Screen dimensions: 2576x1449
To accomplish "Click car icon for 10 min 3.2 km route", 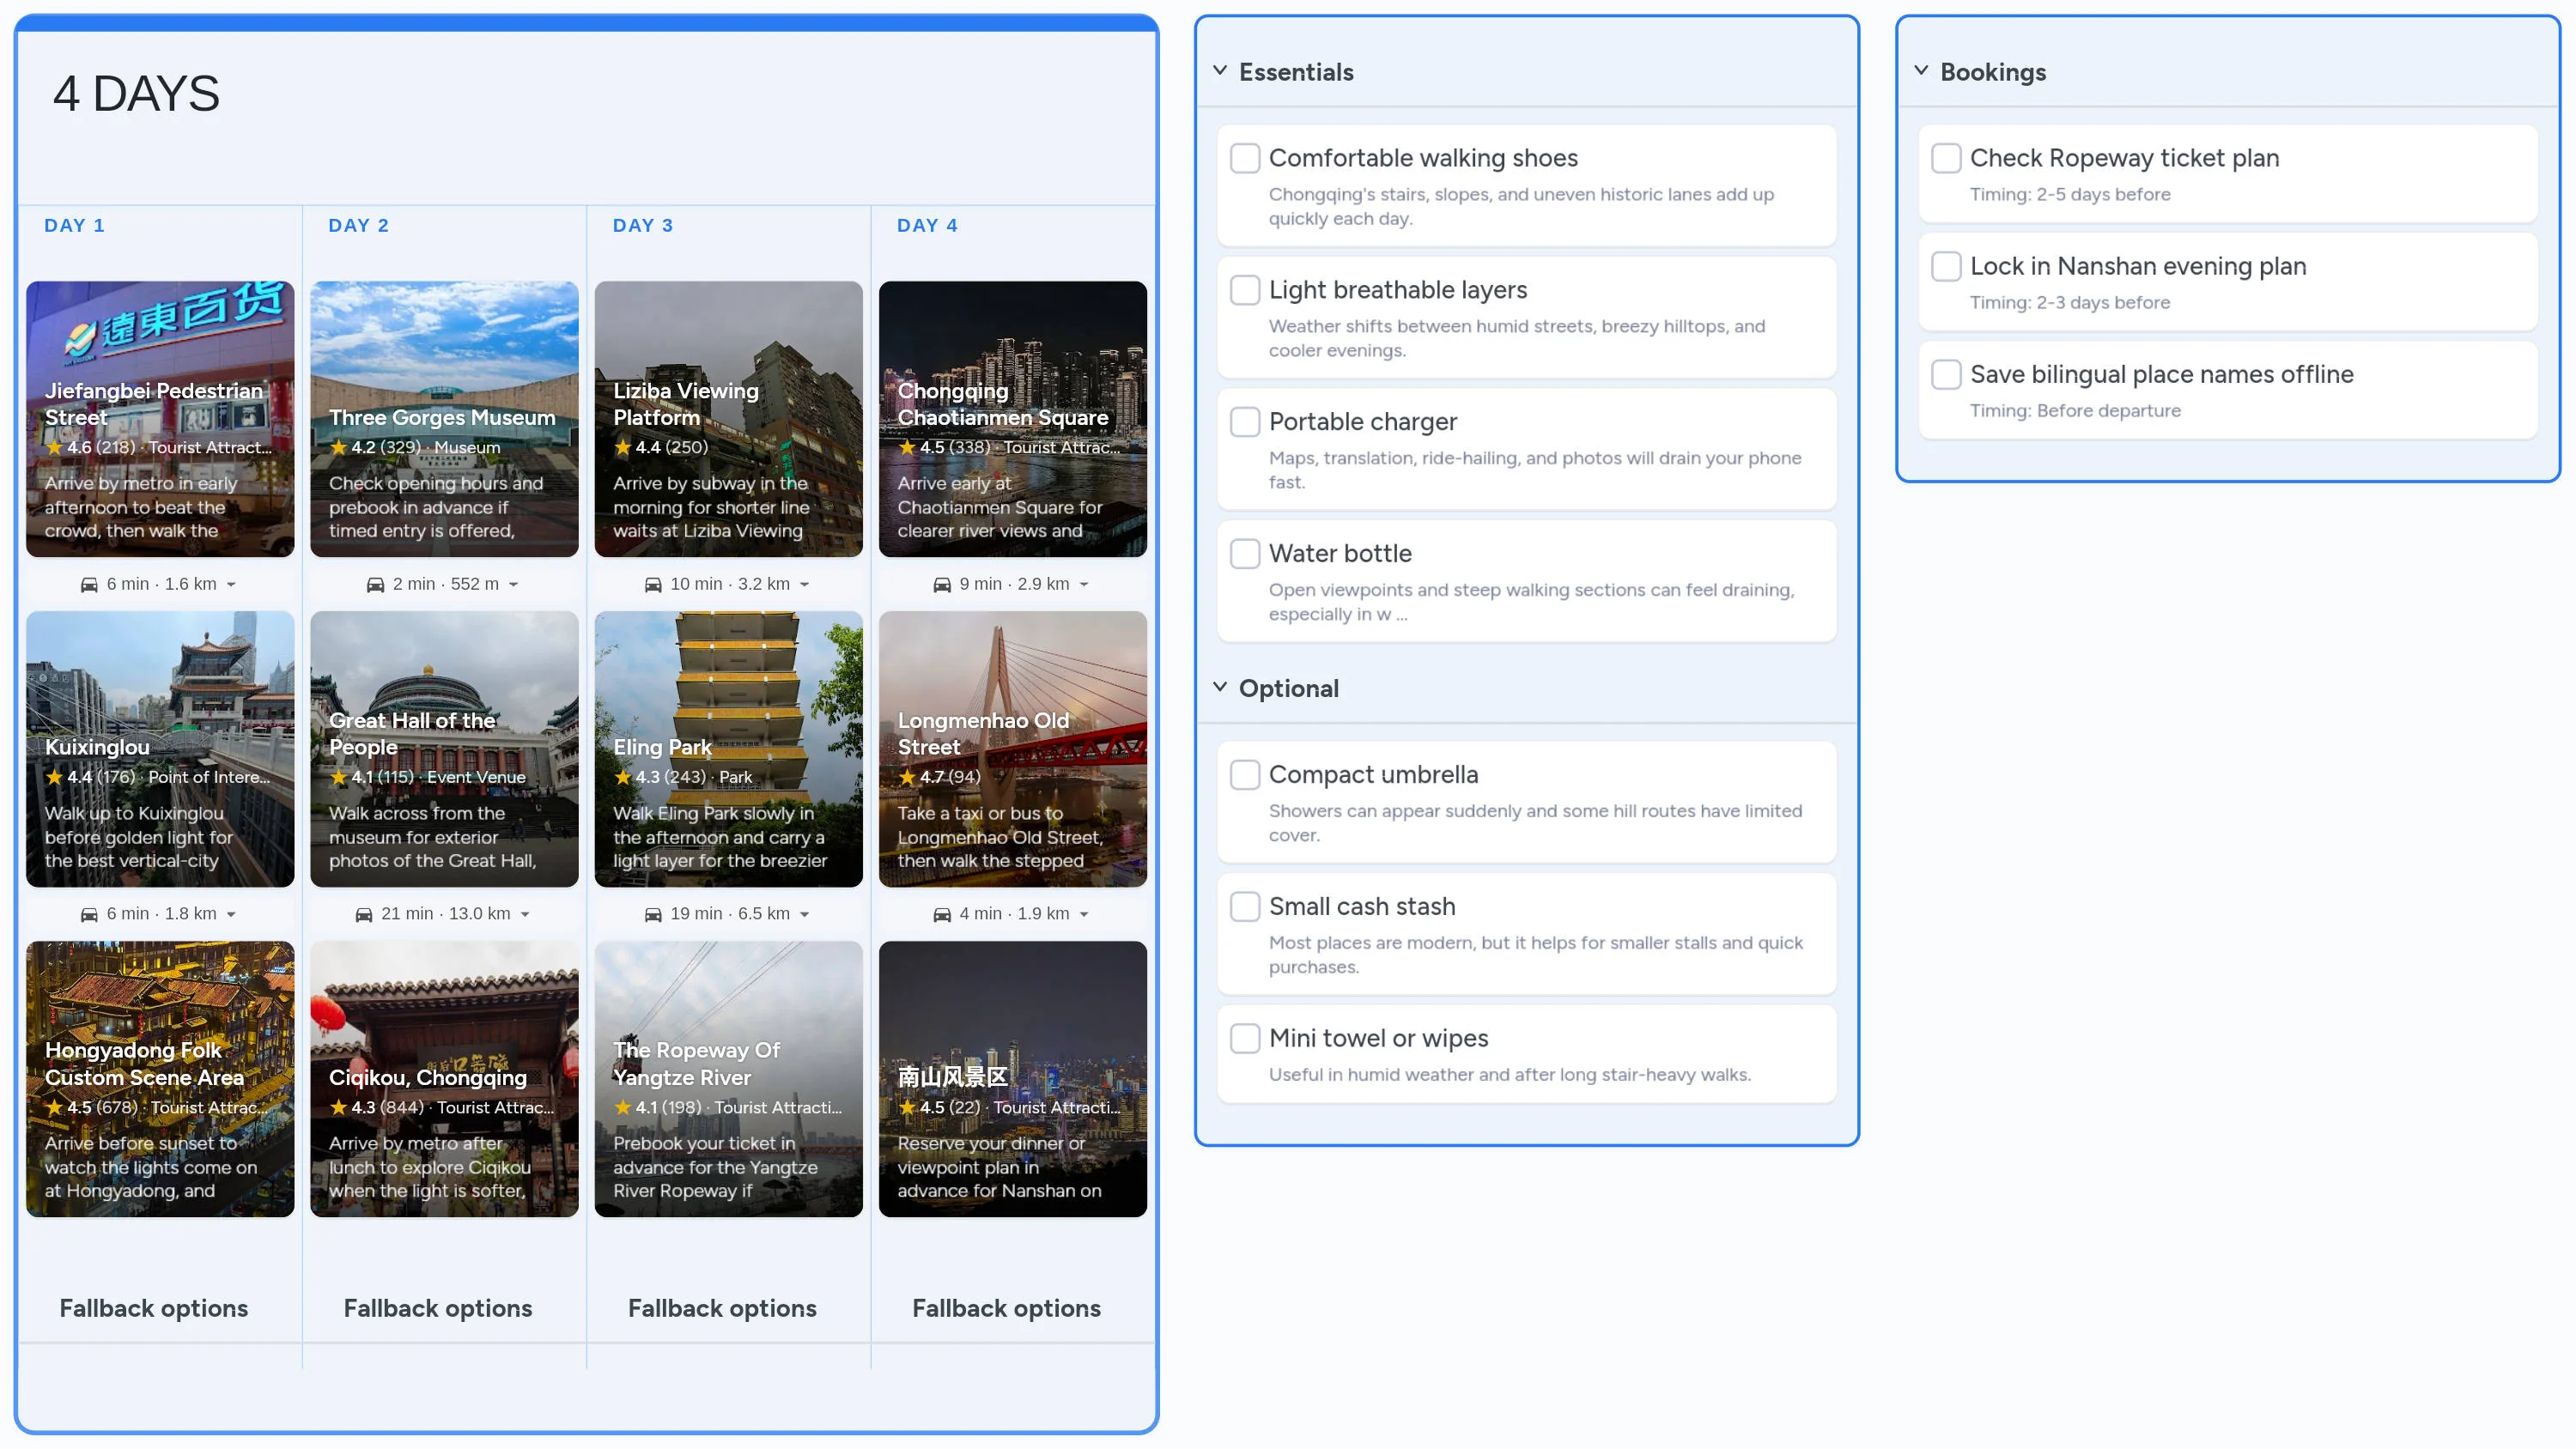I will (653, 584).
